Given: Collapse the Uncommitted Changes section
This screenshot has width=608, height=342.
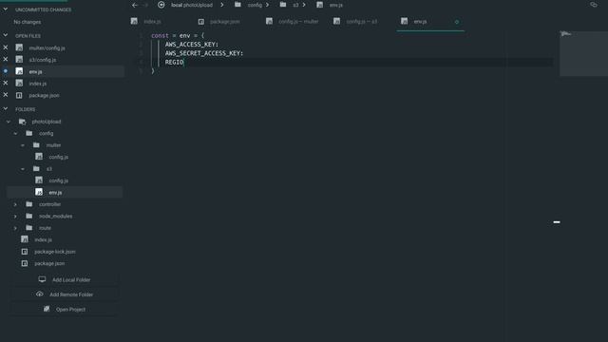Looking at the screenshot, I should (x=6, y=9).
